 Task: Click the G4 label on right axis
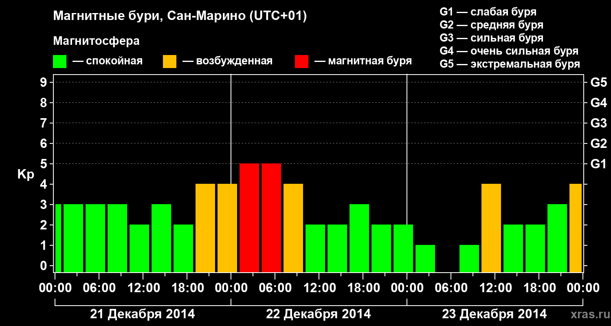click(598, 103)
